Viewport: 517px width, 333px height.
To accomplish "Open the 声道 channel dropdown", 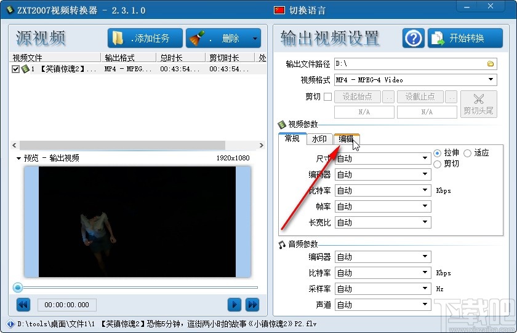I will click(x=383, y=305).
